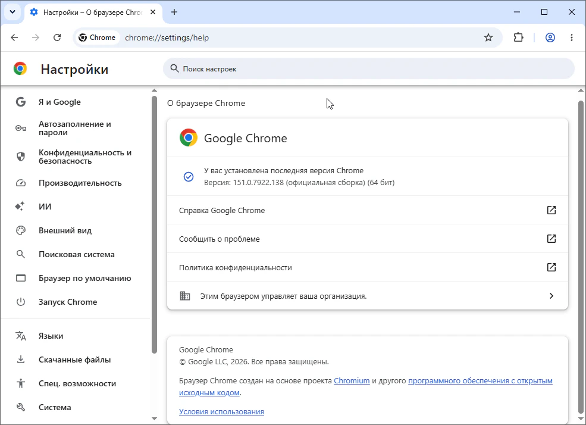Open Сообщить о проблеме row

(368, 239)
